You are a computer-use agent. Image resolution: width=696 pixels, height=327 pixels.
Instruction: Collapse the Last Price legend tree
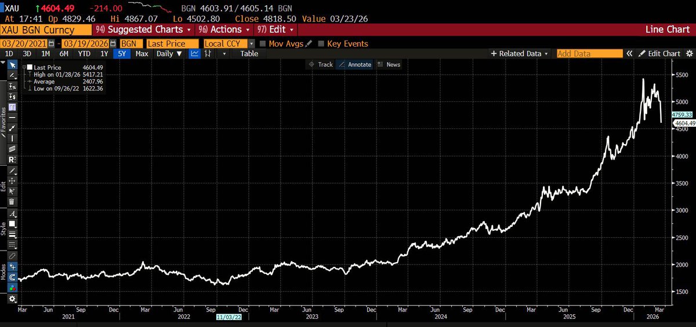(24, 67)
